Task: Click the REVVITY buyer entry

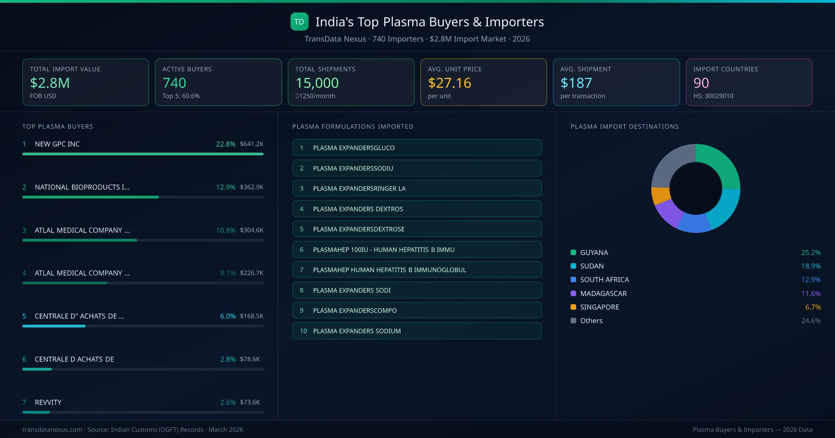Action: [x=48, y=402]
